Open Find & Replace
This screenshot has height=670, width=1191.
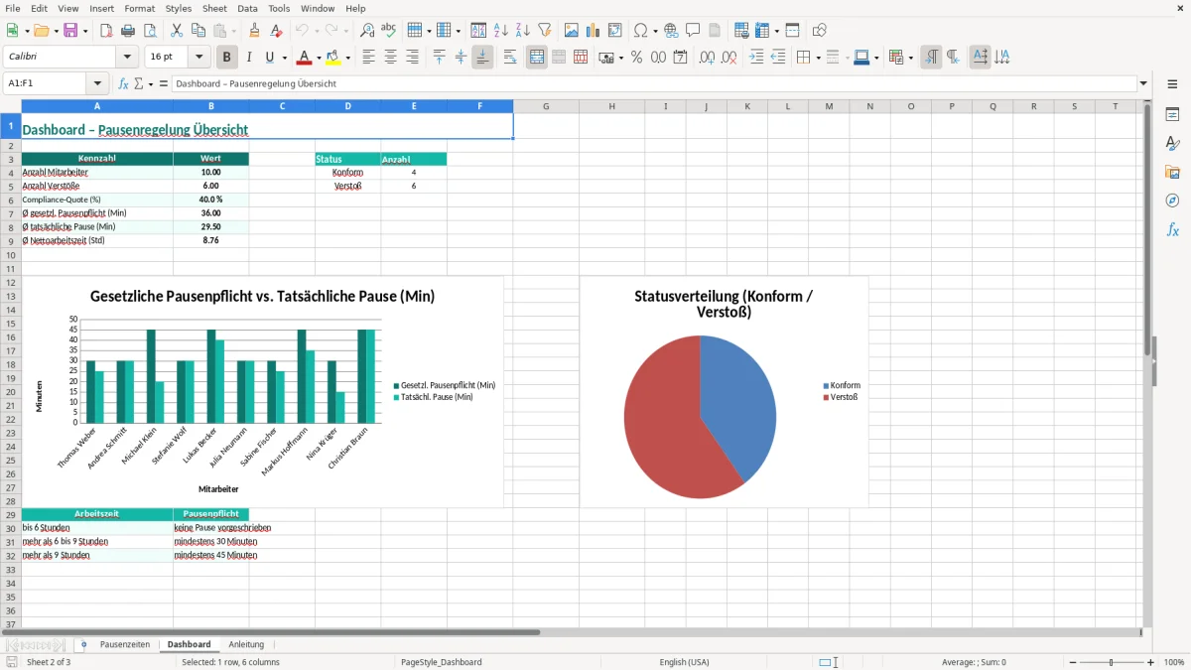367,31
